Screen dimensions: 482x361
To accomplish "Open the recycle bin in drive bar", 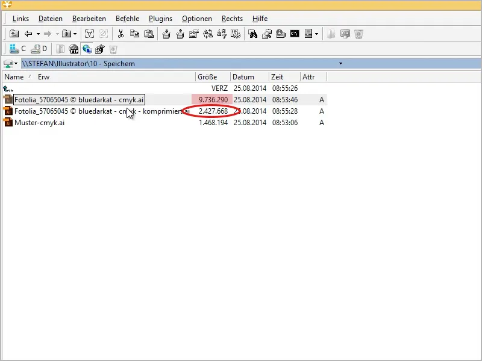I will coord(113,49).
